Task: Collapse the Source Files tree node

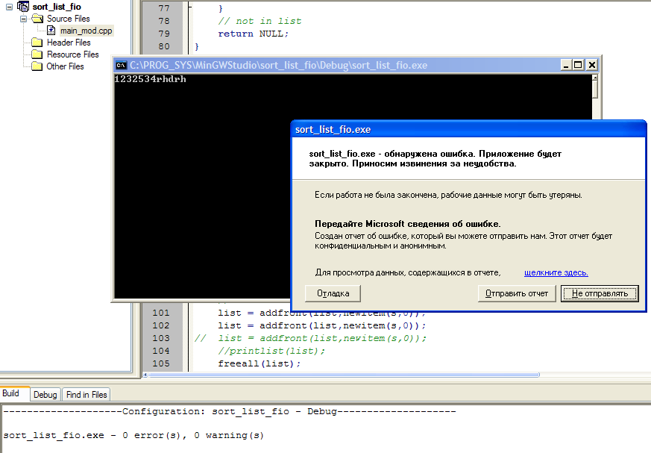Action: (x=23, y=19)
